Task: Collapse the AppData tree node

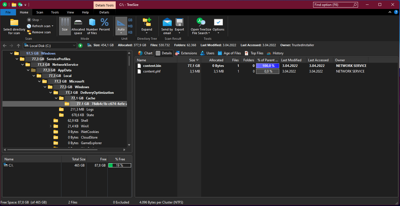Action: pos(28,70)
